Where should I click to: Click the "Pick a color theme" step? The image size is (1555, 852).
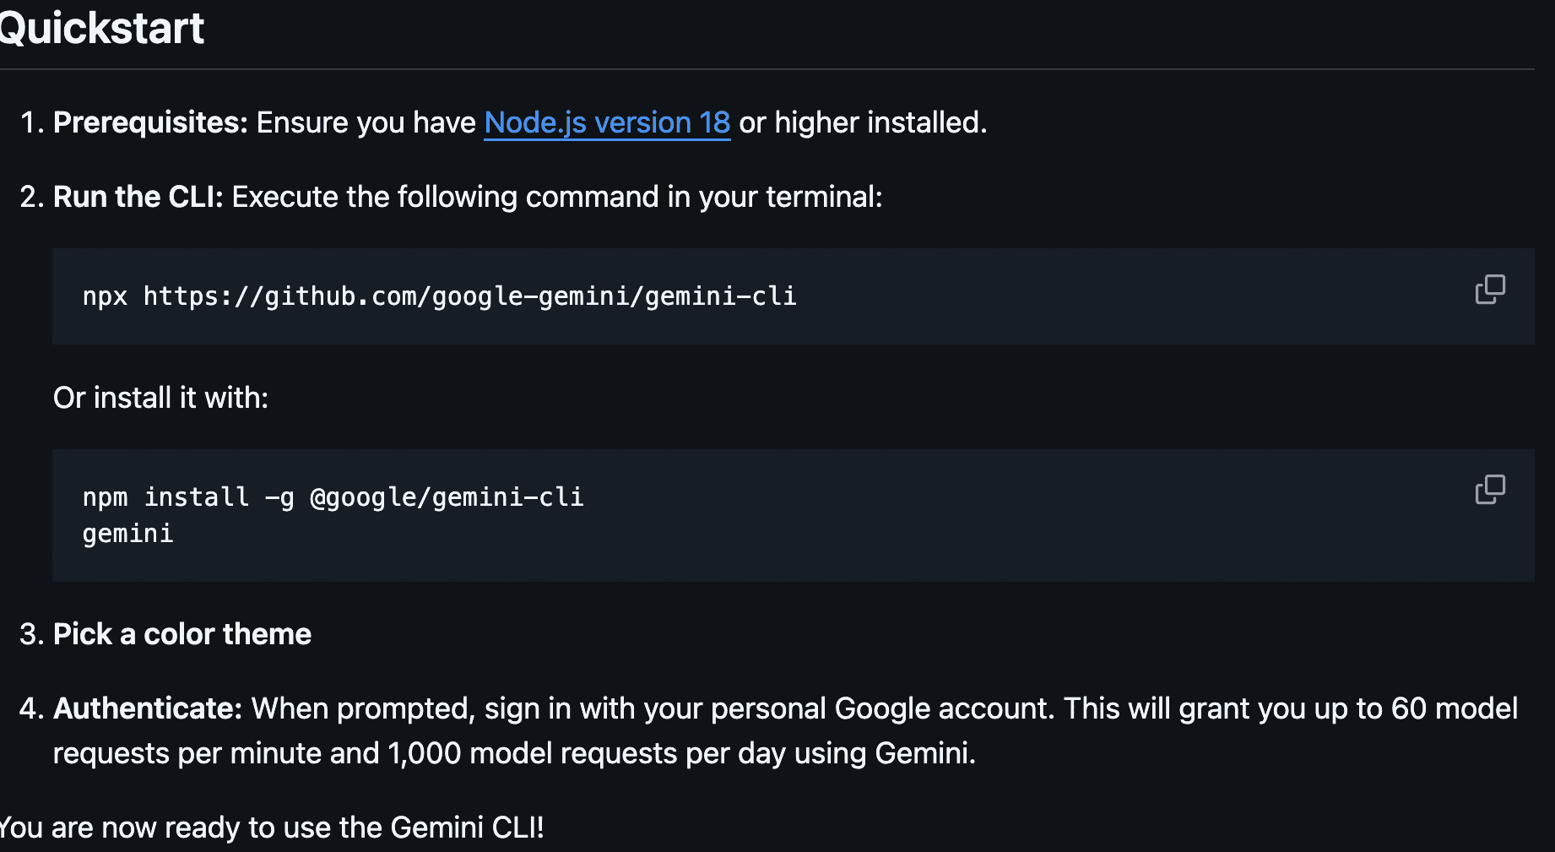[182, 633]
